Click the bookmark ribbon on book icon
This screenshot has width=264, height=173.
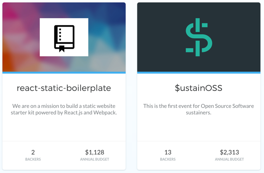(x=62, y=49)
